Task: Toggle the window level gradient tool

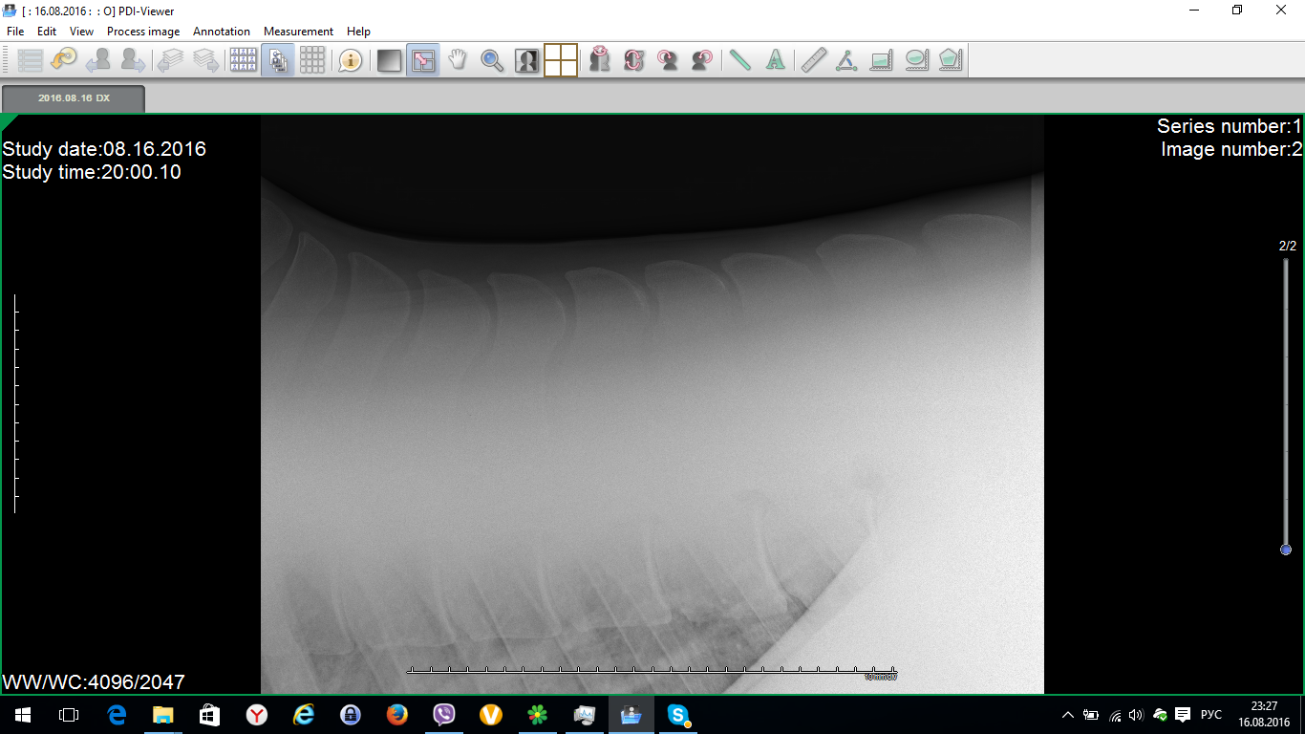Action: 389,61
